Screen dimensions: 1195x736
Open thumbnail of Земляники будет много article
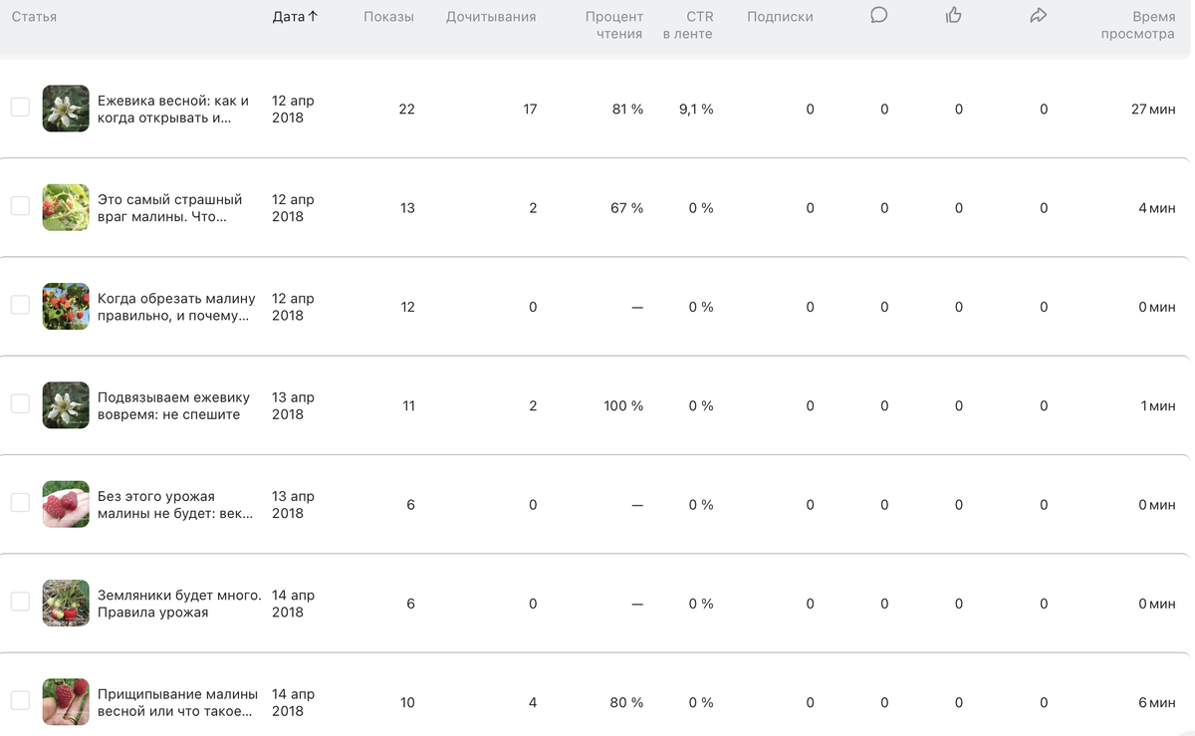coord(66,603)
